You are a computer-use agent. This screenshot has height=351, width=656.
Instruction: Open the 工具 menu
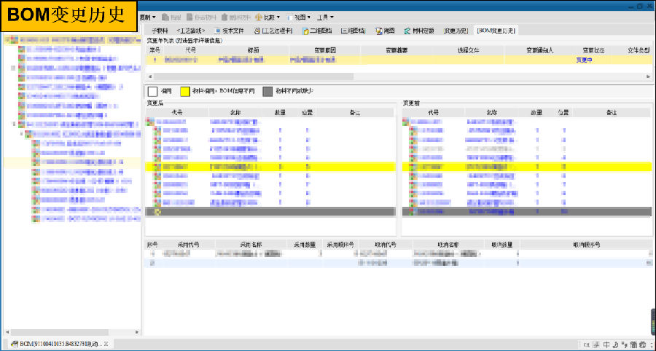click(x=325, y=17)
